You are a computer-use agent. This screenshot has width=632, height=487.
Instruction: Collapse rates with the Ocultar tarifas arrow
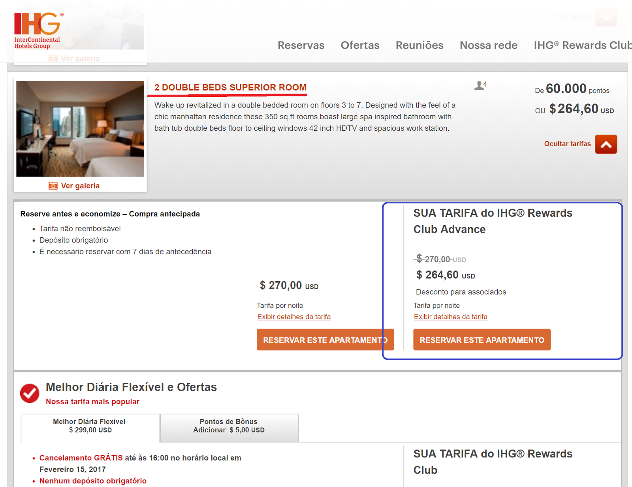(606, 144)
